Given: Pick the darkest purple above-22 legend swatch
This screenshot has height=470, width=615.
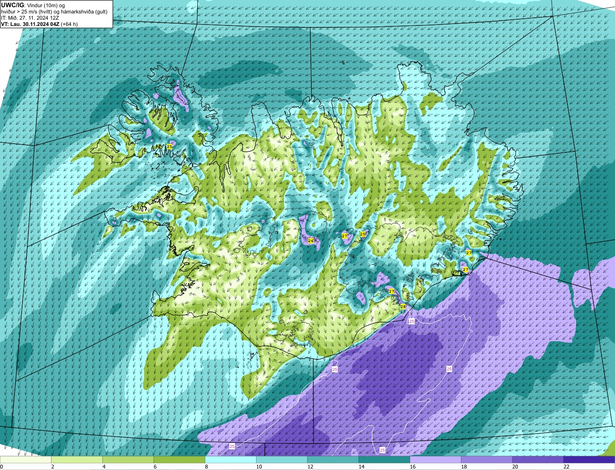Looking at the screenshot, I should click(x=589, y=460).
